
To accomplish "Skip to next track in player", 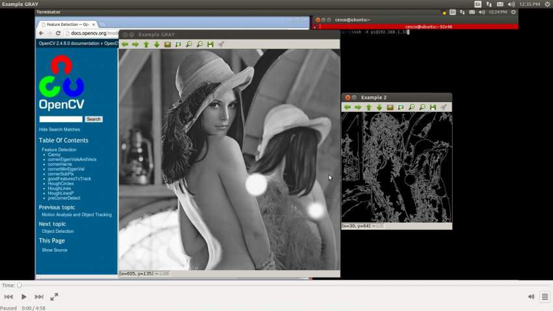I will coord(39,297).
